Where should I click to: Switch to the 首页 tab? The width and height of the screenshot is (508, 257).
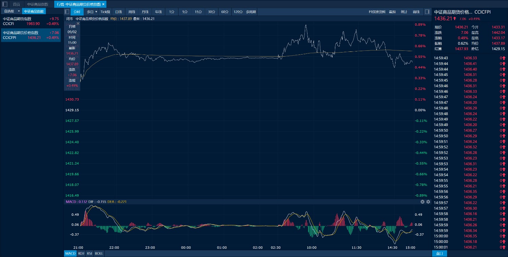click(x=16, y=4)
